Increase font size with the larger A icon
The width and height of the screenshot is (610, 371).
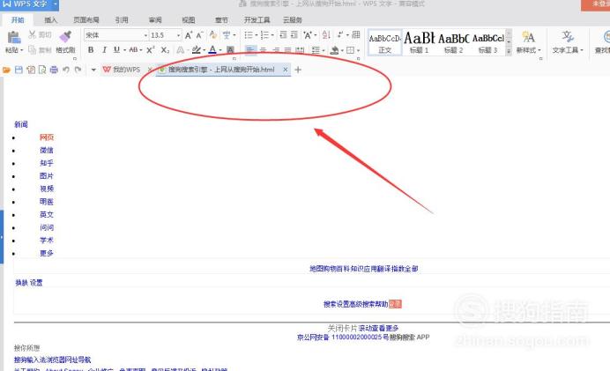coord(189,35)
